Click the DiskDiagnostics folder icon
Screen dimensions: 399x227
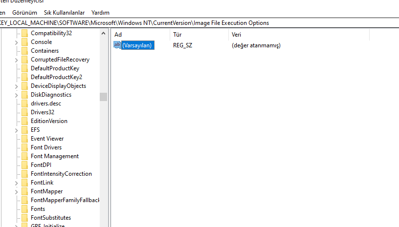[x=24, y=95]
